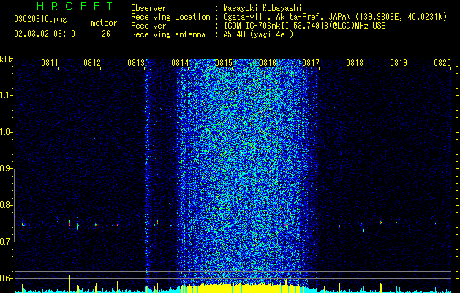This screenshot has width=460, height=293.
Task: Click time marker 0817
Action: tap(311, 63)
